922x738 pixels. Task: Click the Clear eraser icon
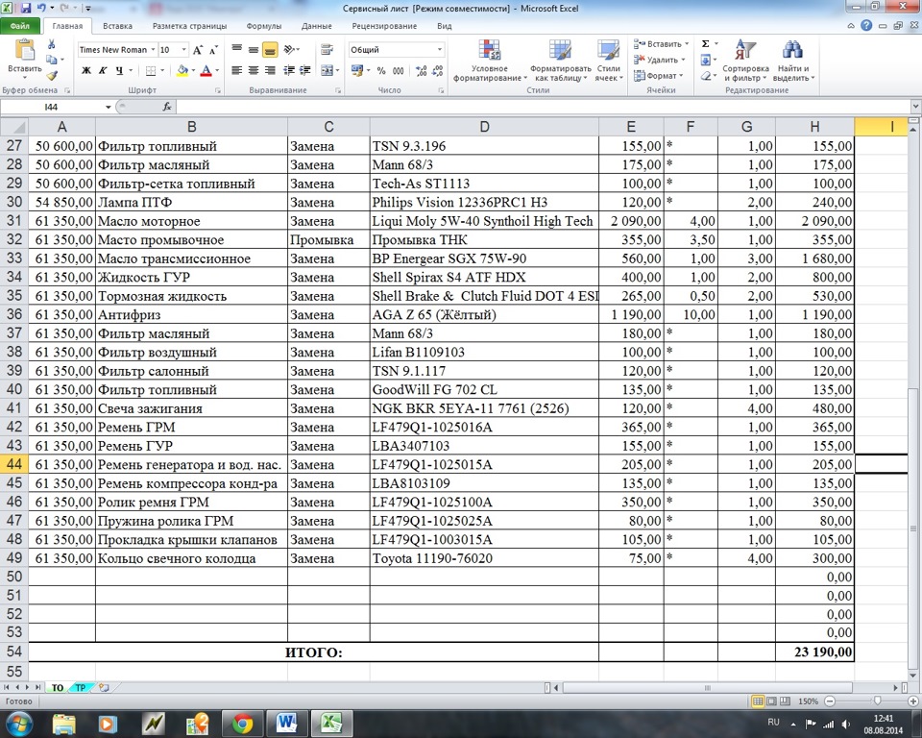706,76
